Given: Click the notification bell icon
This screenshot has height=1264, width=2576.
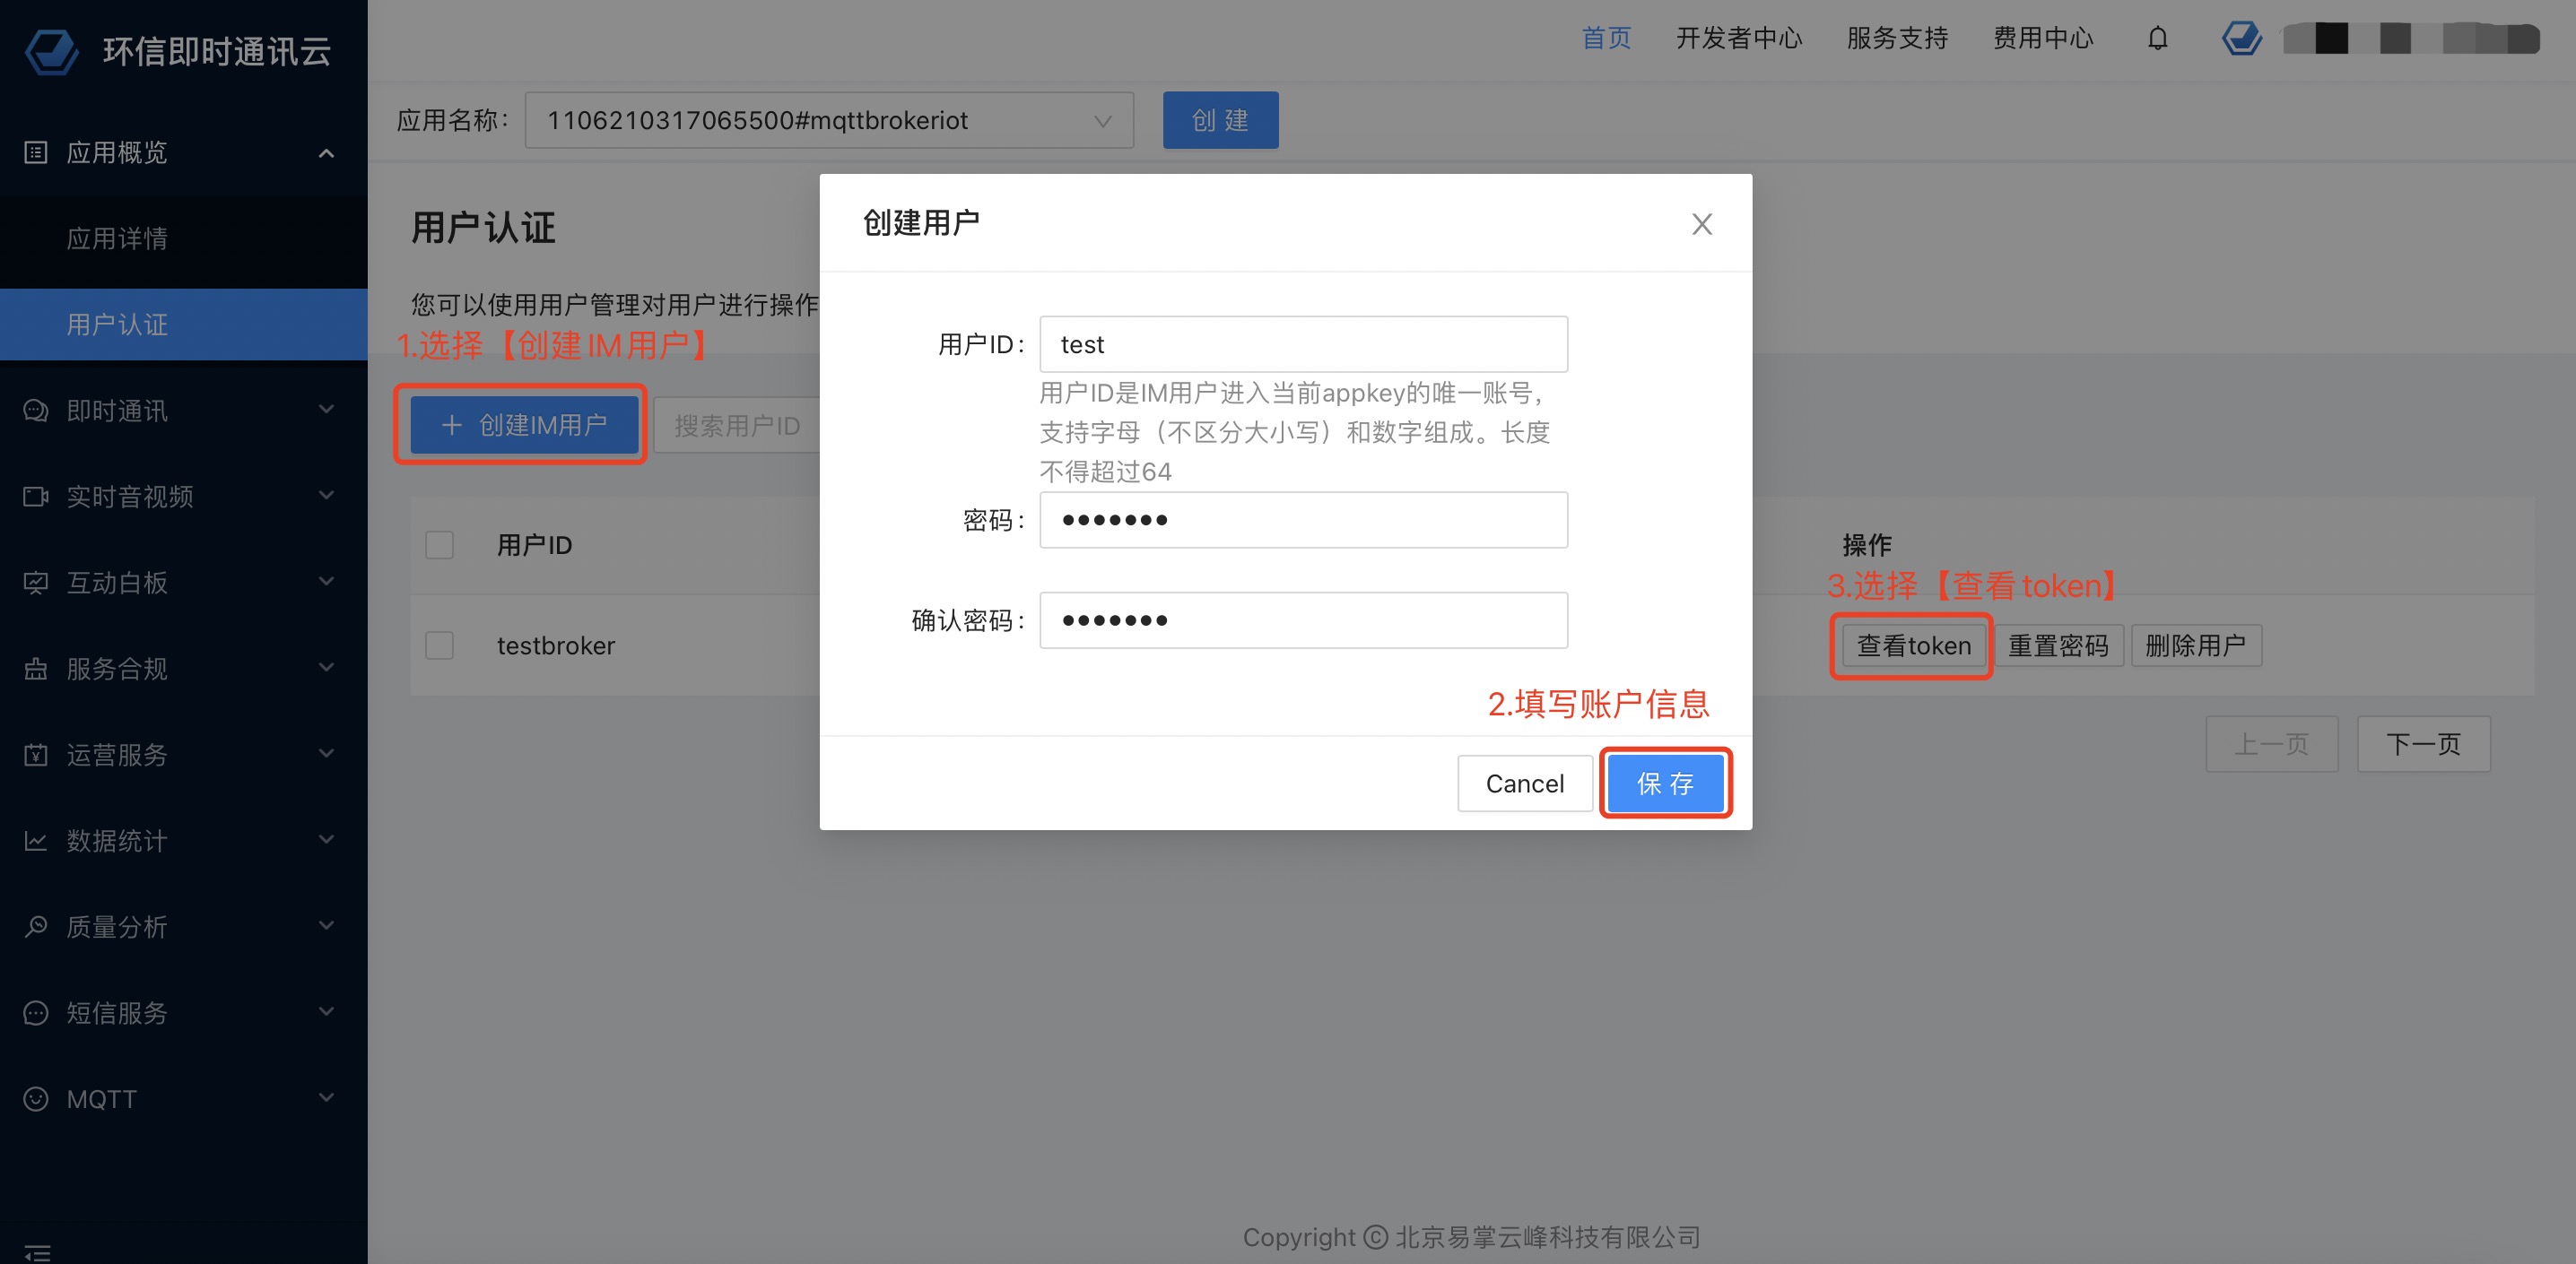Looking at the screenshot, I should 2157,39.
